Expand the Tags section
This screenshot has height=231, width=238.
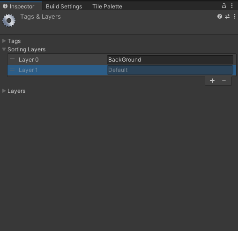pos(4,41)
